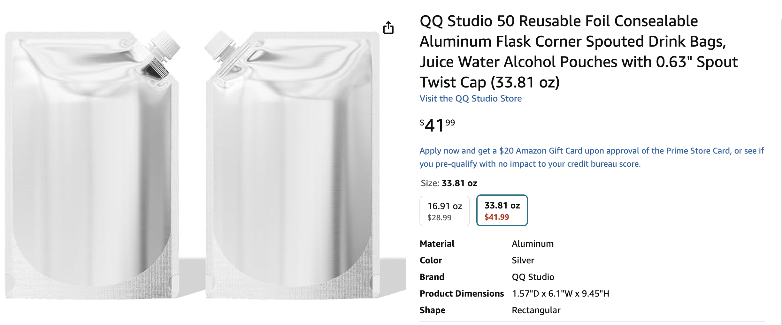Click the Aluminum material value
This screenshot has height=325, width=782.
click(533, 244)
